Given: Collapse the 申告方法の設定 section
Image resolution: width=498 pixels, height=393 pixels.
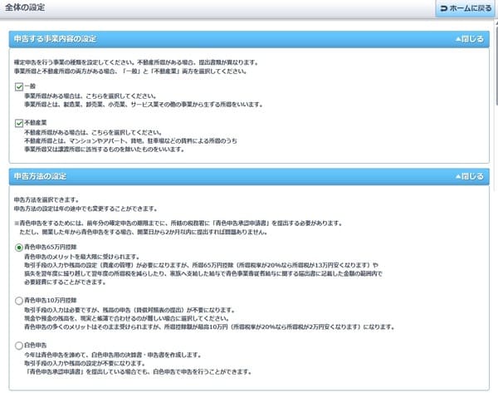Looking at the screenshot, I should 470,176.
